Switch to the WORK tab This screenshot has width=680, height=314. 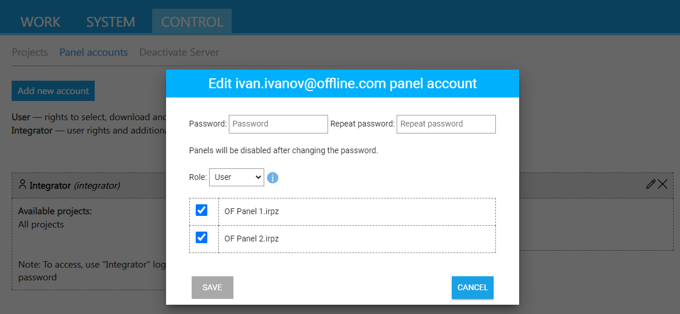tap(41, 22)
